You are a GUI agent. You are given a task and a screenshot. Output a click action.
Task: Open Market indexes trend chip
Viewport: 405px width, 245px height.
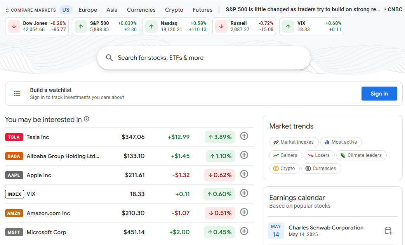pos(294,142)
